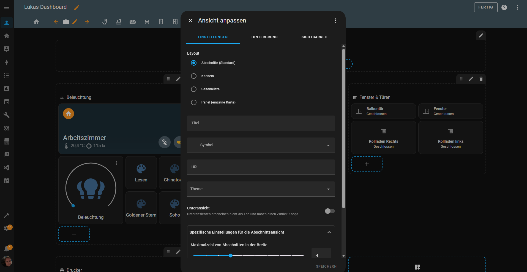527x272 pixels.
Task: Open the Energy panel lightning icon
Action: pyautogui.click(x=7, y=62)
